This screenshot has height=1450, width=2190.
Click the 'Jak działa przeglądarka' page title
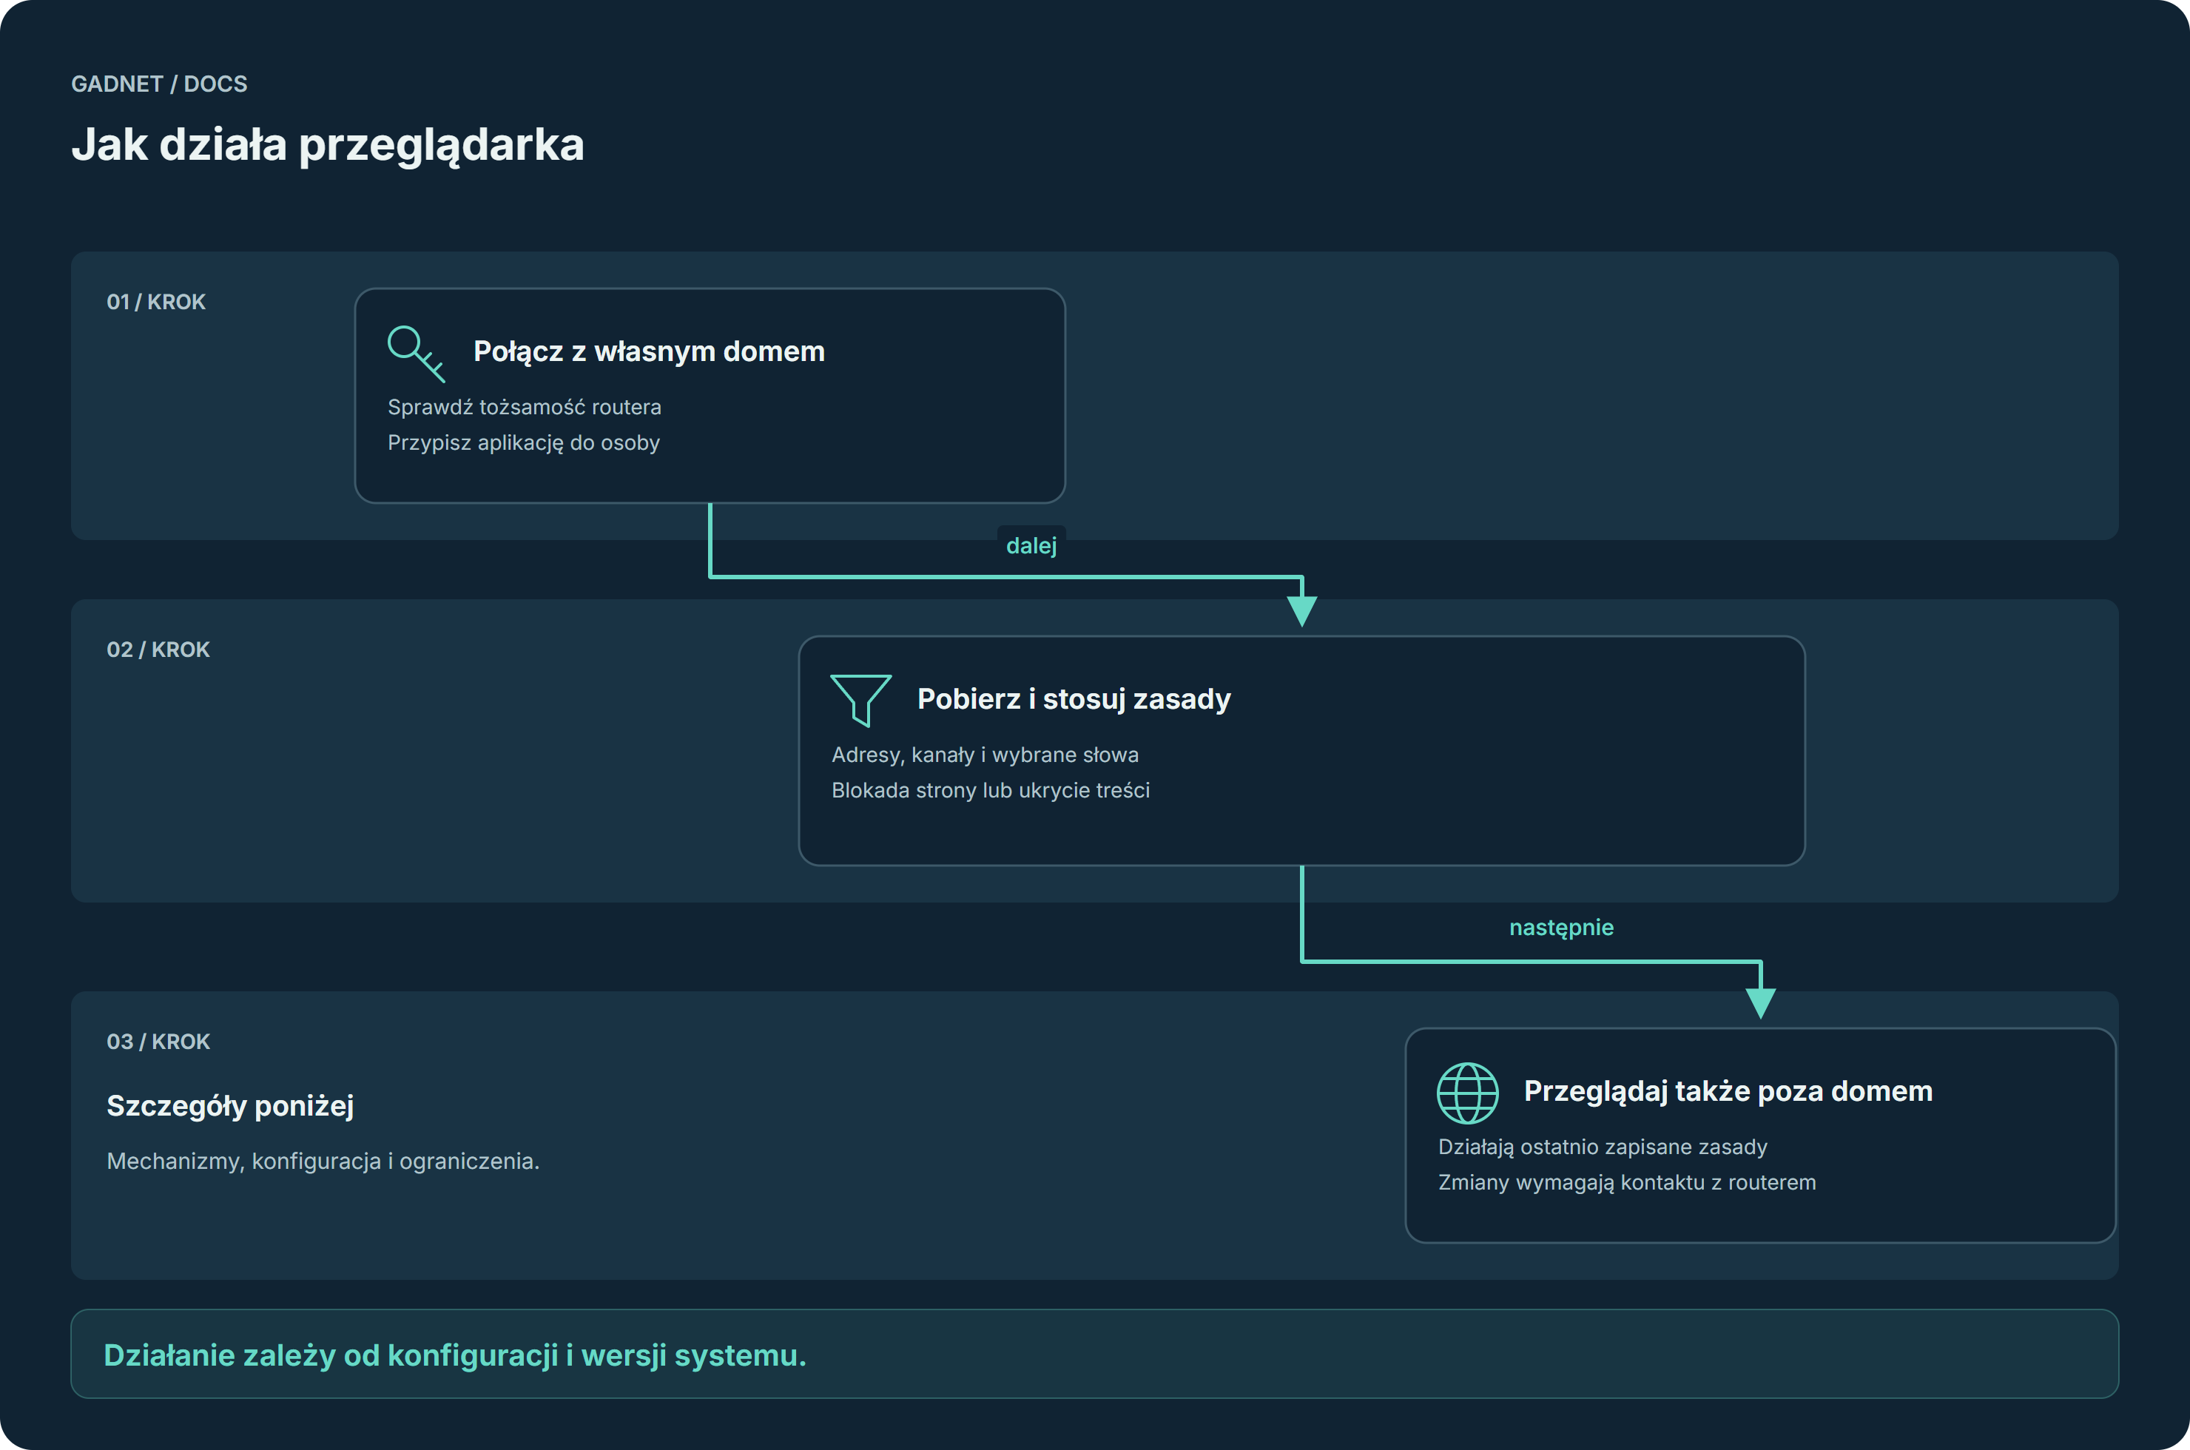(328, 145)
